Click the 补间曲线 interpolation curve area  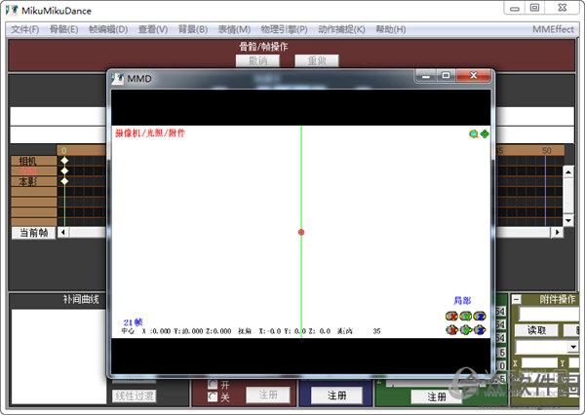pos(58,357)
